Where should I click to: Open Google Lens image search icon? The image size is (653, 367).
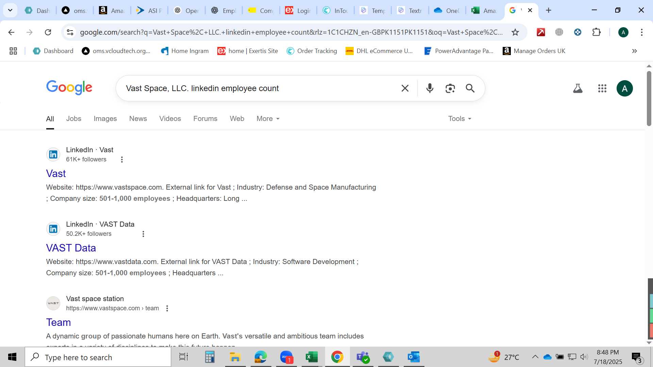(450, 88)
